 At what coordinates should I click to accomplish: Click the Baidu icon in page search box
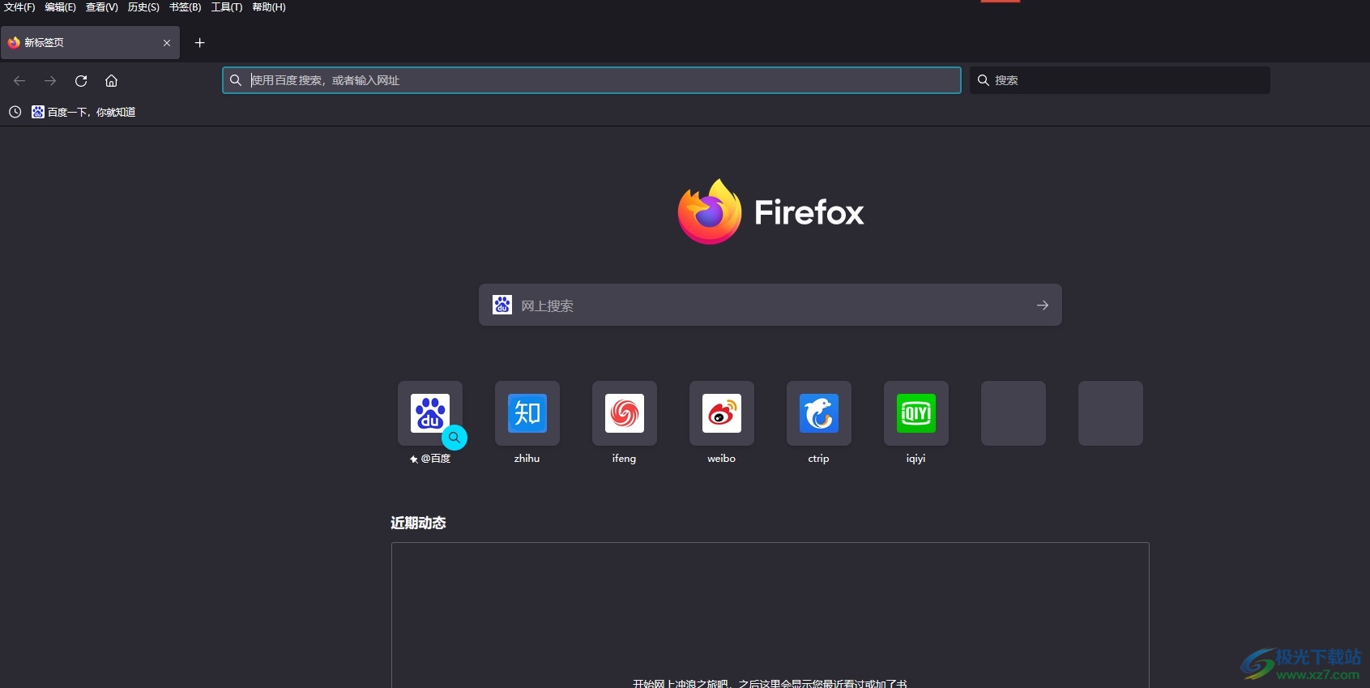click(502, 305)
